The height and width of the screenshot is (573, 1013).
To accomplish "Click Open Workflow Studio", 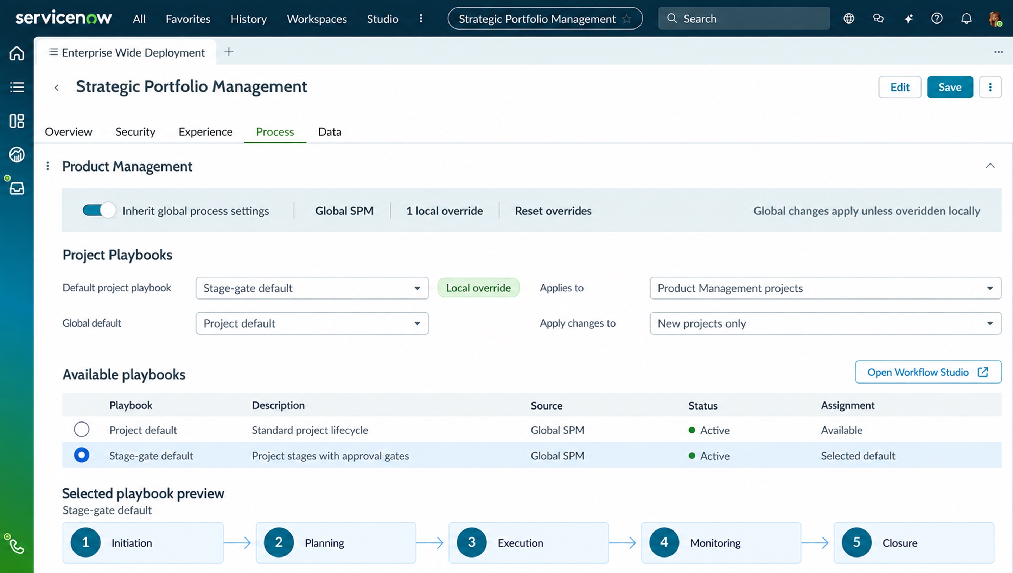I will [928, 372].
